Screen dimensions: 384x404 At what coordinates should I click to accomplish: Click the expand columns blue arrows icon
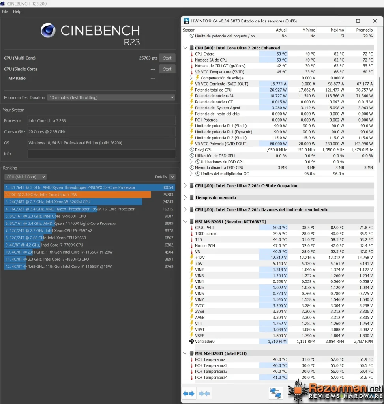click(x=189, y=393)
